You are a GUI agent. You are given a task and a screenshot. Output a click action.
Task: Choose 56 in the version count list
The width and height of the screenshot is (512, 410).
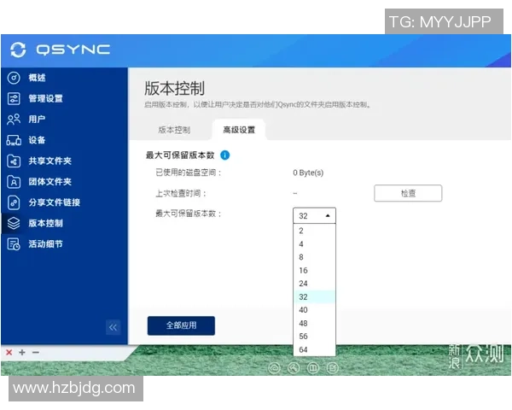(314, 337)
